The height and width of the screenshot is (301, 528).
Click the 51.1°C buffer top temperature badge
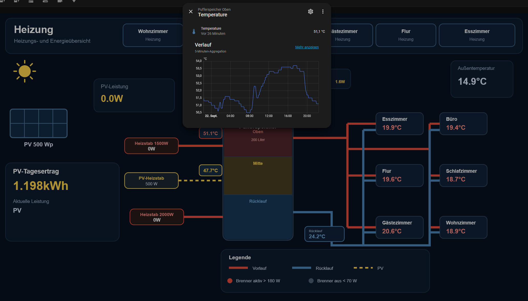[x=210, y=133]
